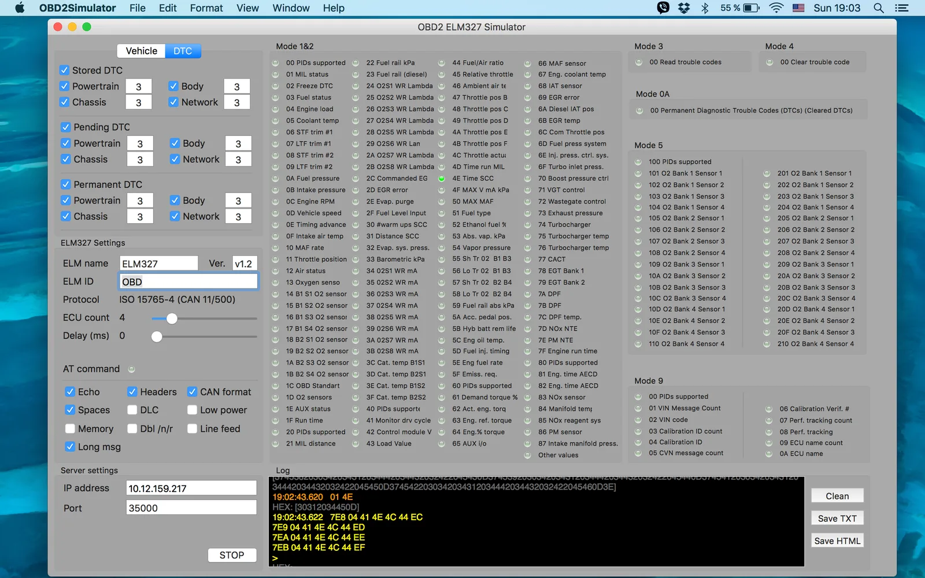Select 0D Vehicle speed PID

pyautogui.click(x=275, y=213)
